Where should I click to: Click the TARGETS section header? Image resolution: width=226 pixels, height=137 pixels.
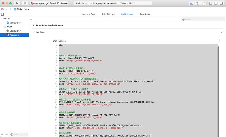(x=8, y=27)
